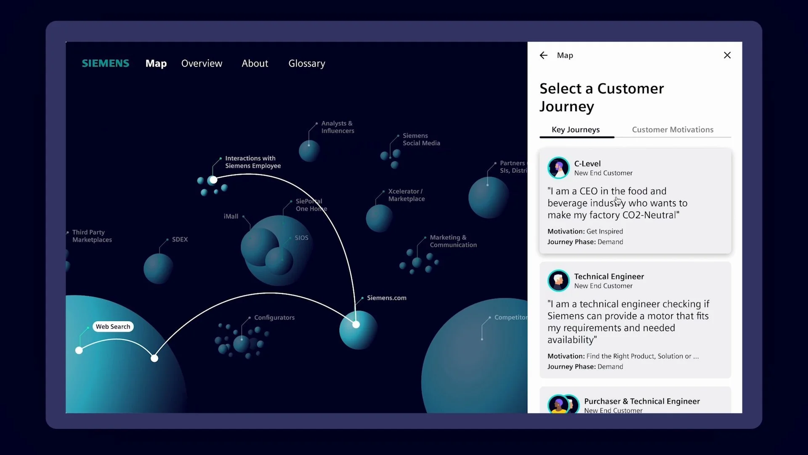This screenshot has height=455, width=808.
Task: Click the SIEMENS logo
Action: [x=105, y=64]
